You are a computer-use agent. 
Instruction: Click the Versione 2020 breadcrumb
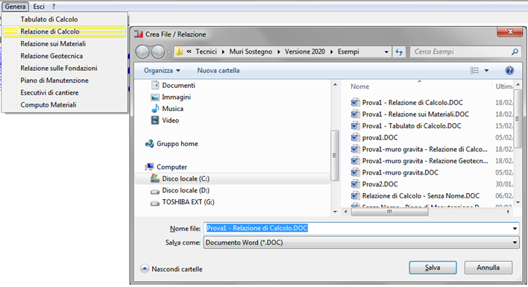[x=305, y=52]
